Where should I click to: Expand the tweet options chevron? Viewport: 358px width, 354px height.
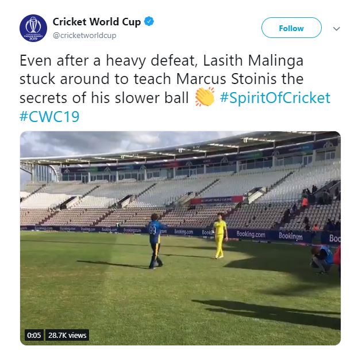(337, 28)
